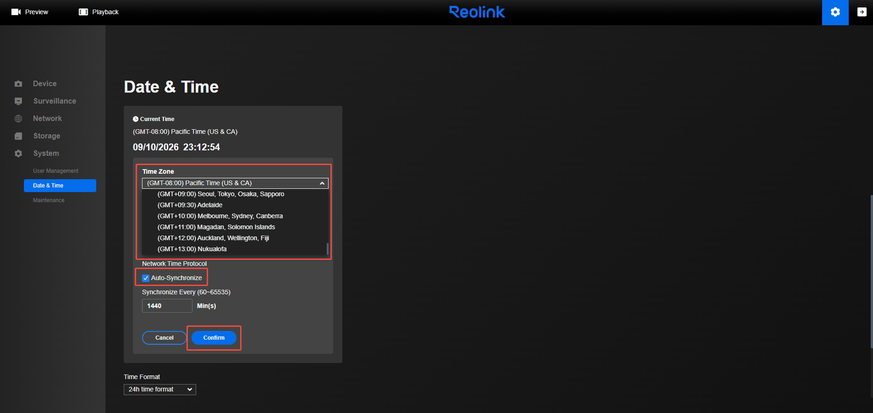Viewport: 873px width, 413px height.
Task: Click the page vertical scrollbar
Action: (871, 272)
